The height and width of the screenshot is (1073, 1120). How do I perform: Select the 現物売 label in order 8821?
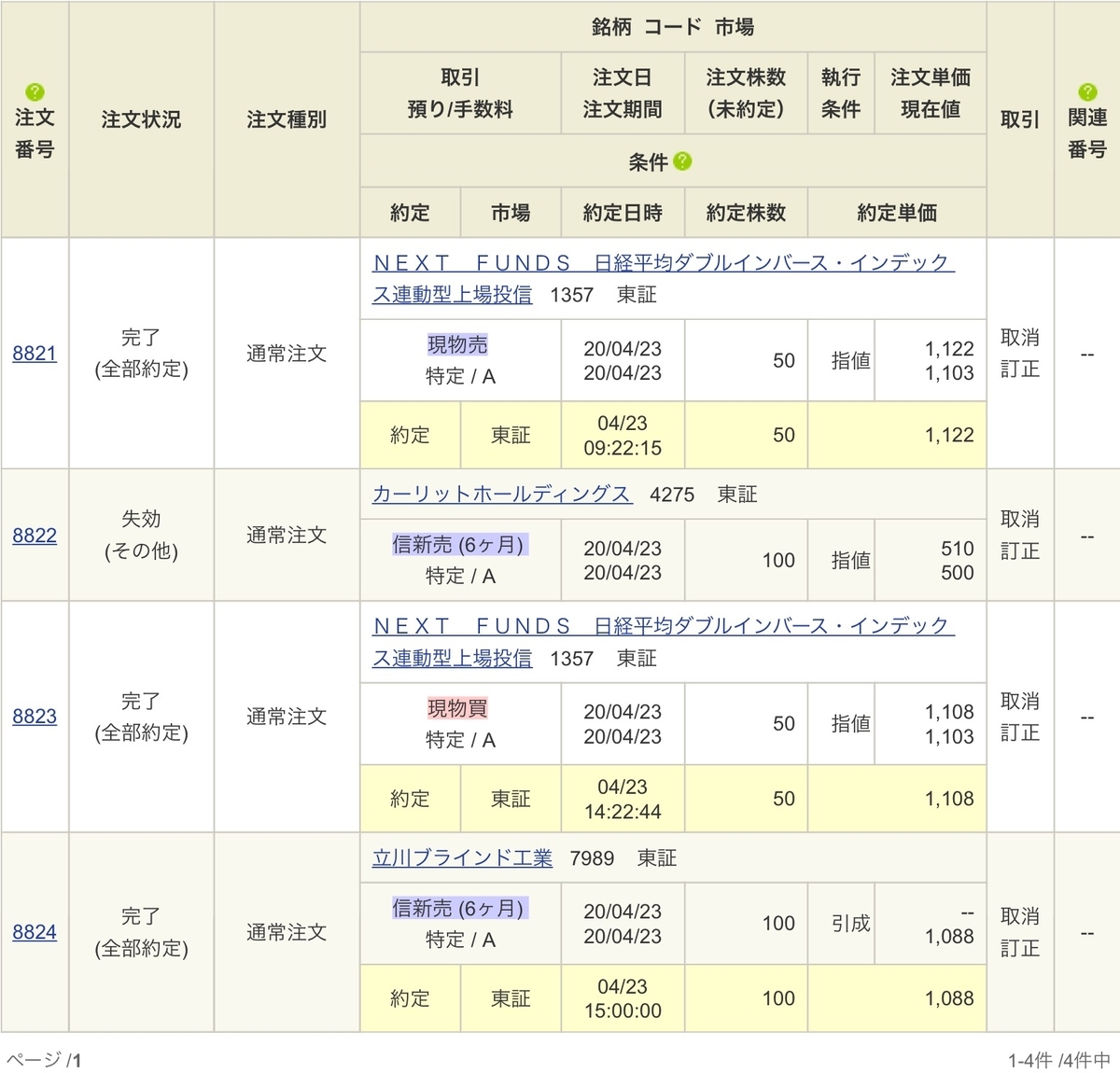pyautogui.click(x=457, y=344)
